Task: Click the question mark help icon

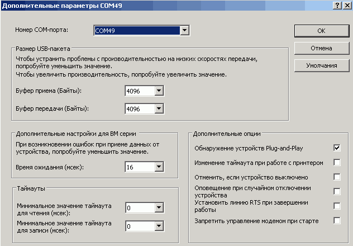Action: coord(337,4)
